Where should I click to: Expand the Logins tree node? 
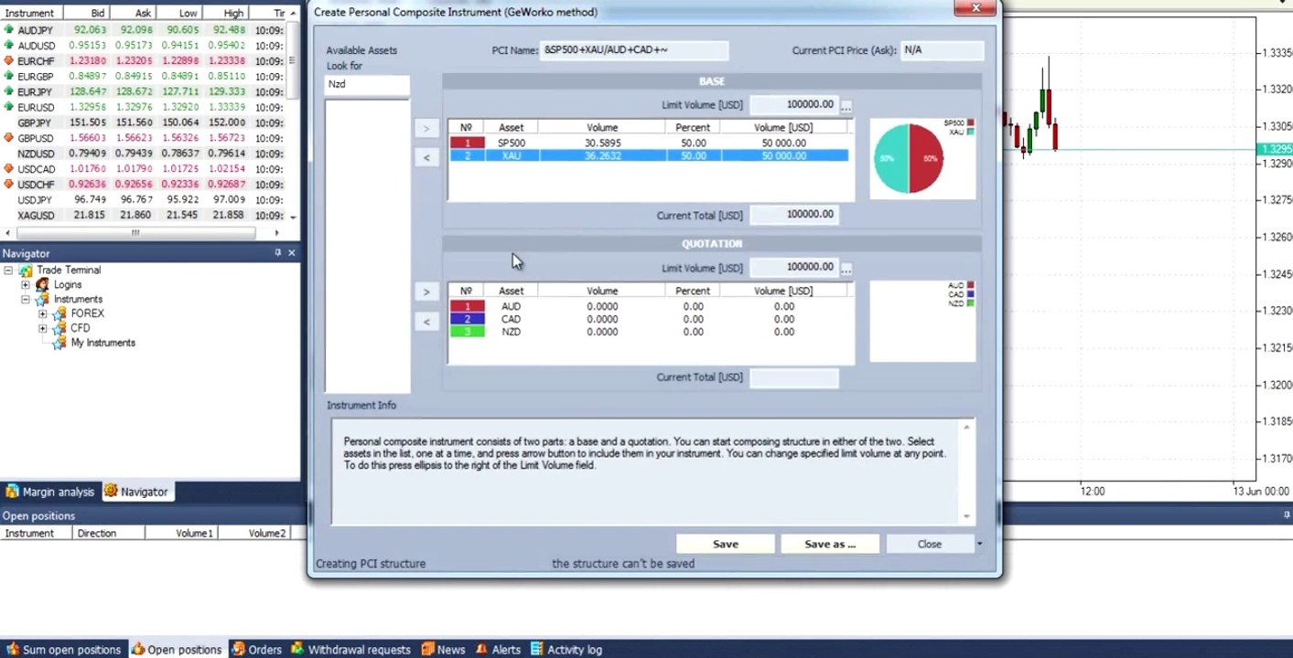(x=26, y=285)
